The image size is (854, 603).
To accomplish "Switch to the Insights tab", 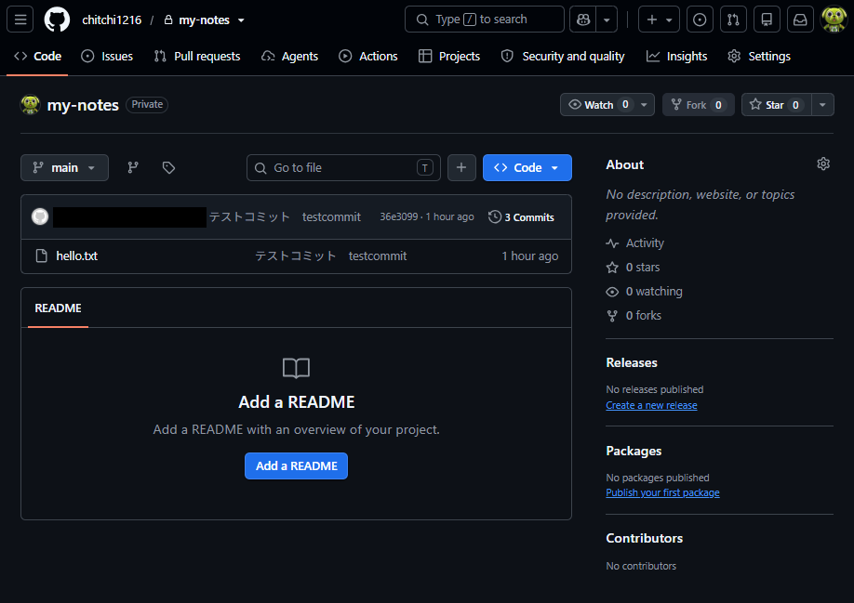I will (x=676, y=56).
